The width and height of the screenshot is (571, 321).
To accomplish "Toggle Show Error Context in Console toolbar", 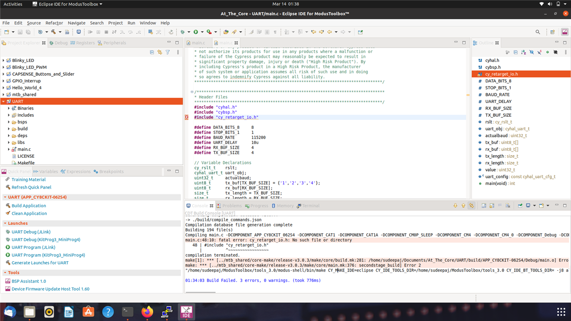I will pyautogui.click(x=471, y=206).
